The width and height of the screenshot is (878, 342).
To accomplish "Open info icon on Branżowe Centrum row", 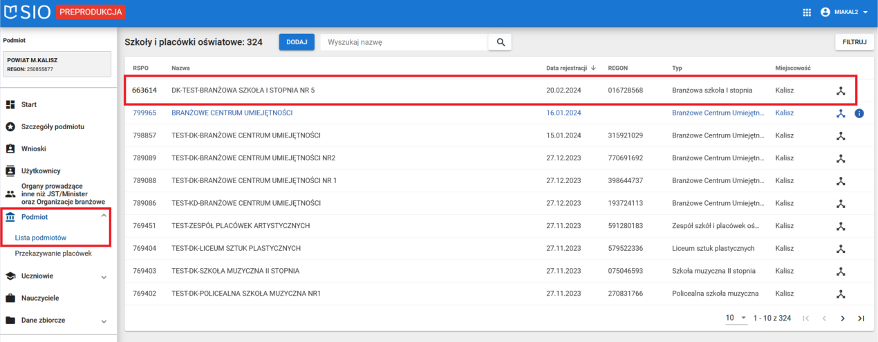I will pyautogui.click(x=859, y=113).
